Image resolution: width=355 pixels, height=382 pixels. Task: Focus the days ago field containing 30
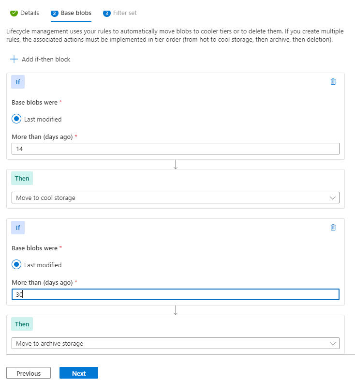tap(176, 294)
